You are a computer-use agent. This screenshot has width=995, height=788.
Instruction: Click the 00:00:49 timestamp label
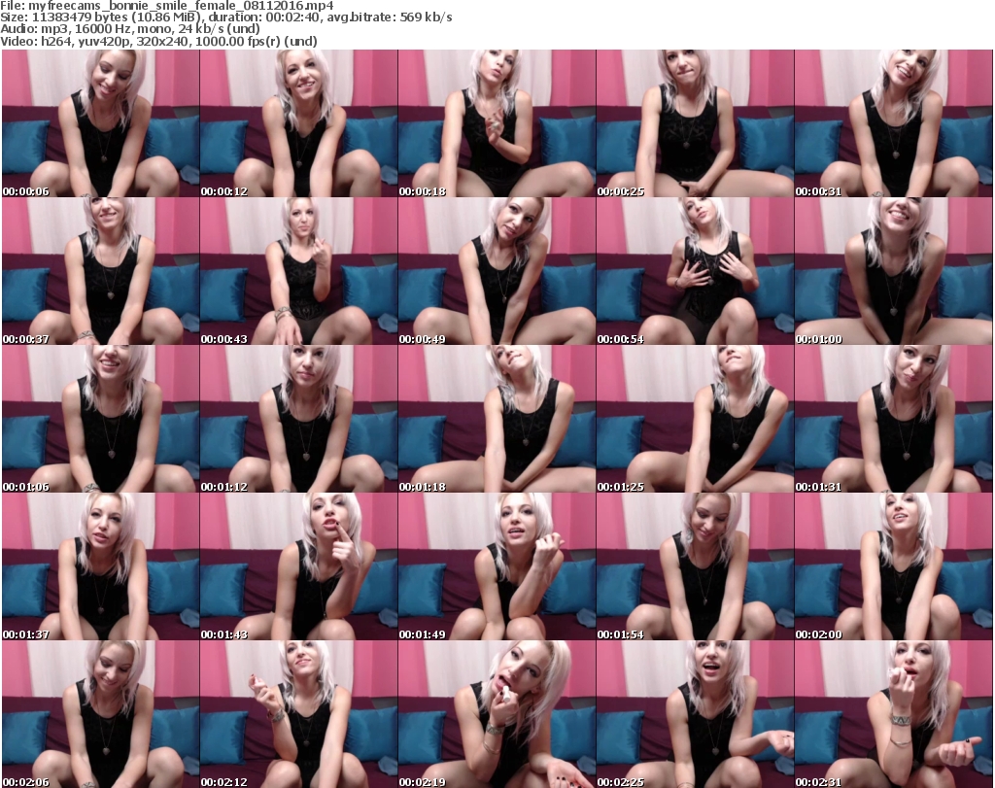(420, 339)
